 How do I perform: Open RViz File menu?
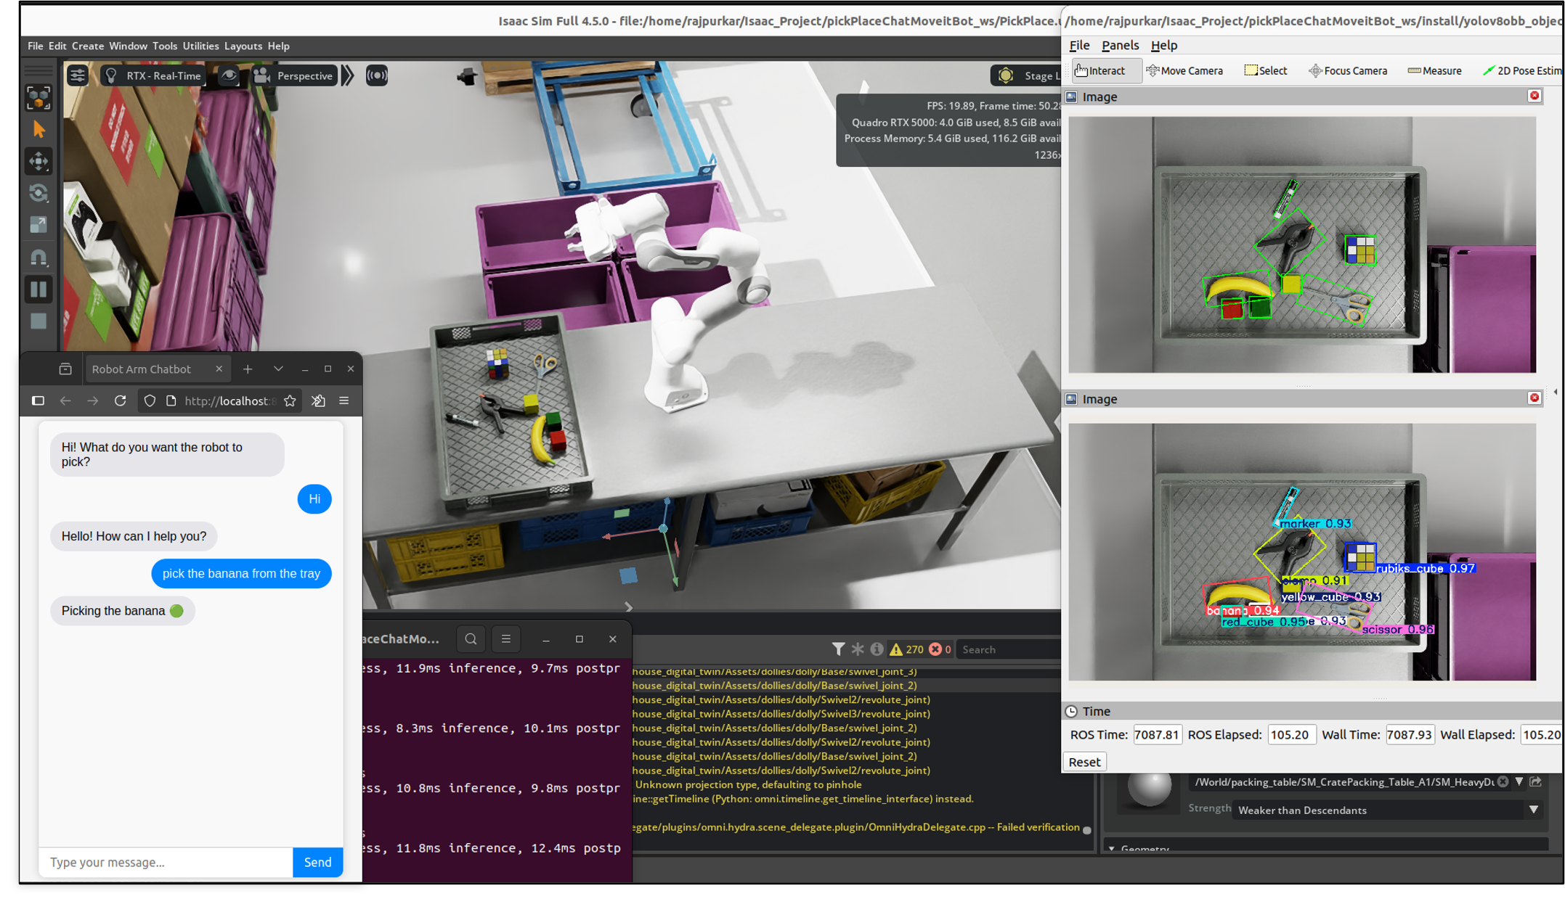tap(1079, 45)
